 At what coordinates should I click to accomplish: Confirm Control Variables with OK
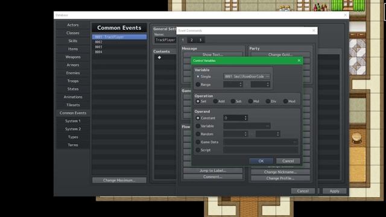click(x=261, y=161)
